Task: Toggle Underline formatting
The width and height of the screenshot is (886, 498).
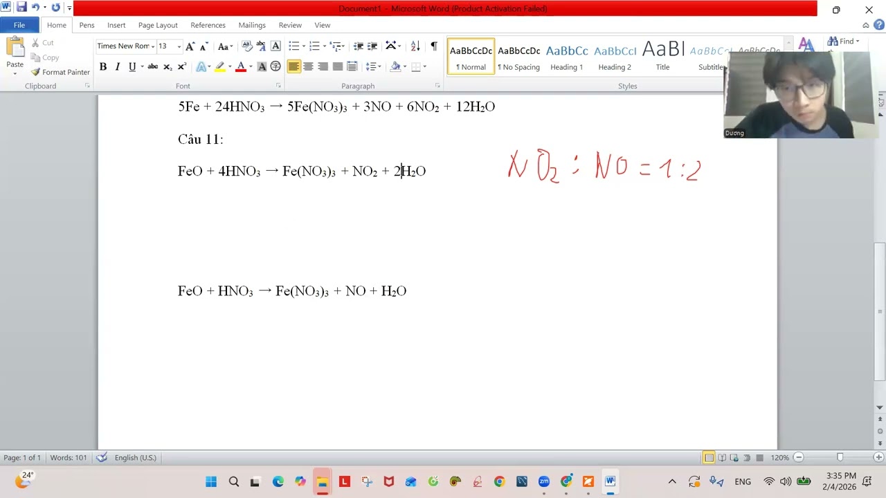Action: [132, 66]
